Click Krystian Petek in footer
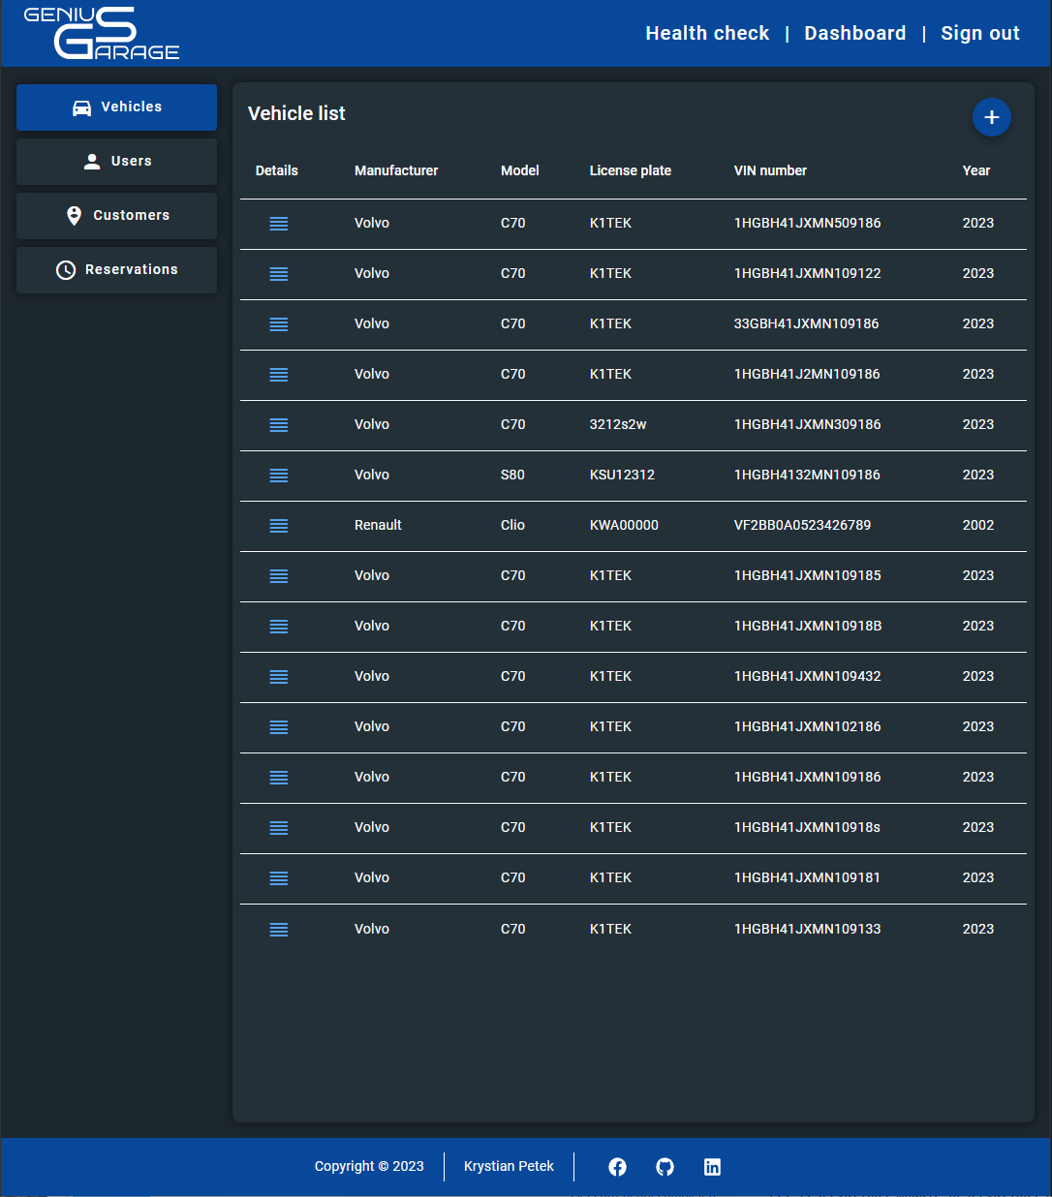The image size is (1052, 1197). tap(509, 1166)
